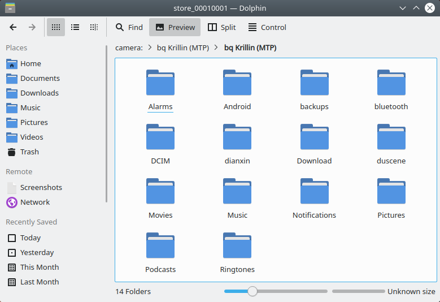
Task: Click the Places panel scrollbar
Action: [107, 124]
